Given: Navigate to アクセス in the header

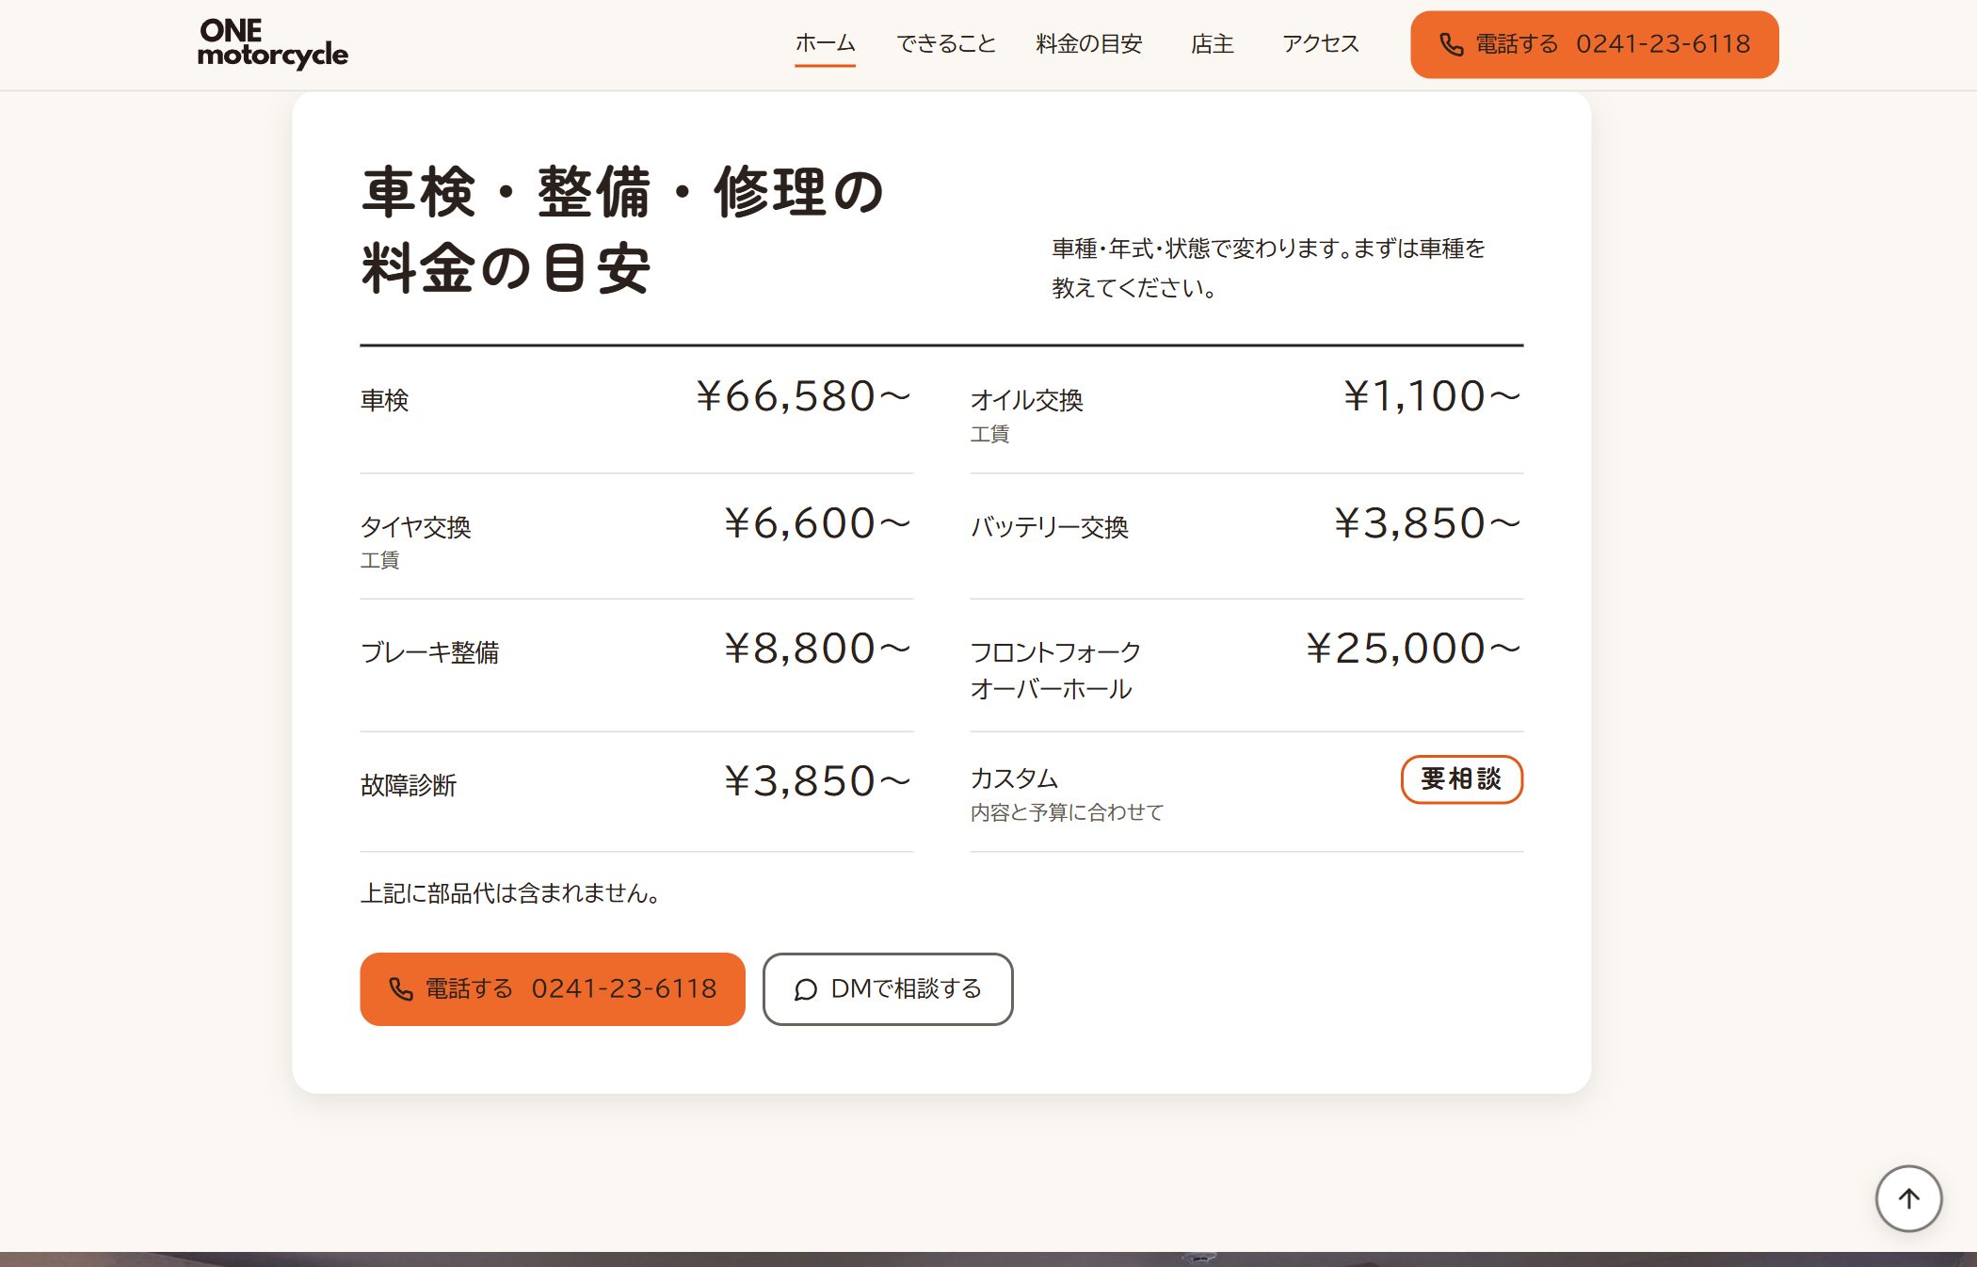Looking at the screenshot, I should (x=1321, y=44).
